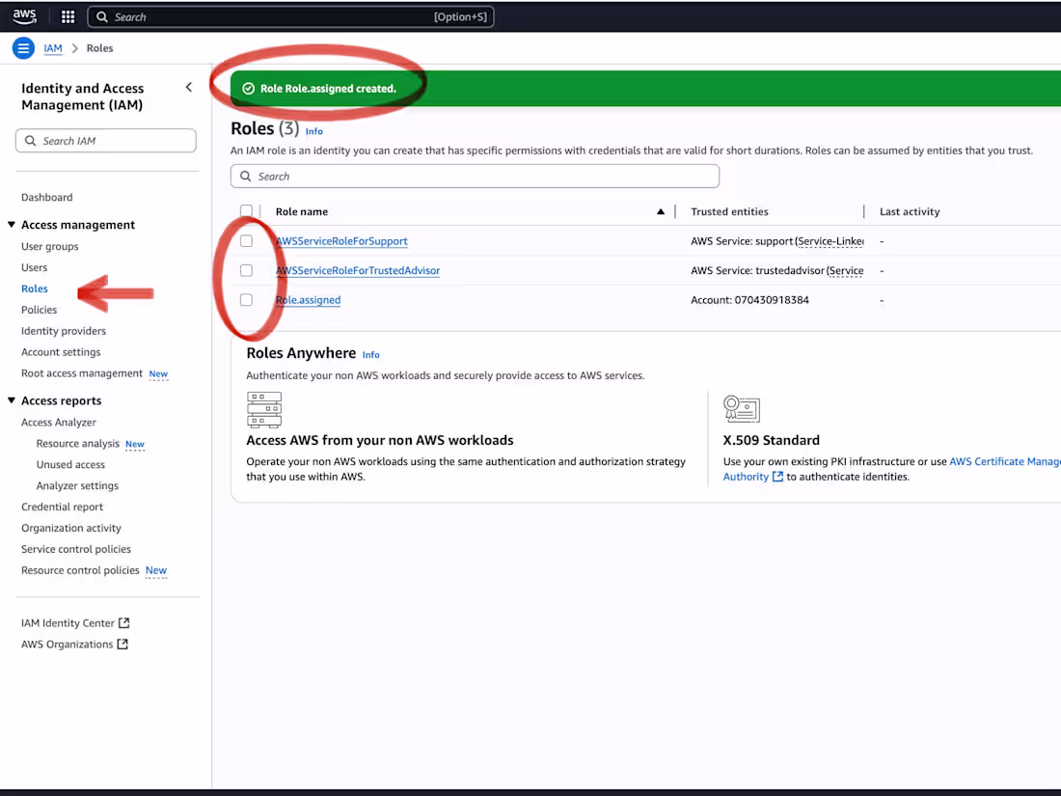Image resolution: width=1061 pixels, height=796 pixels.
Task: Open the Role.assigned role details
Action: [308, 299]
